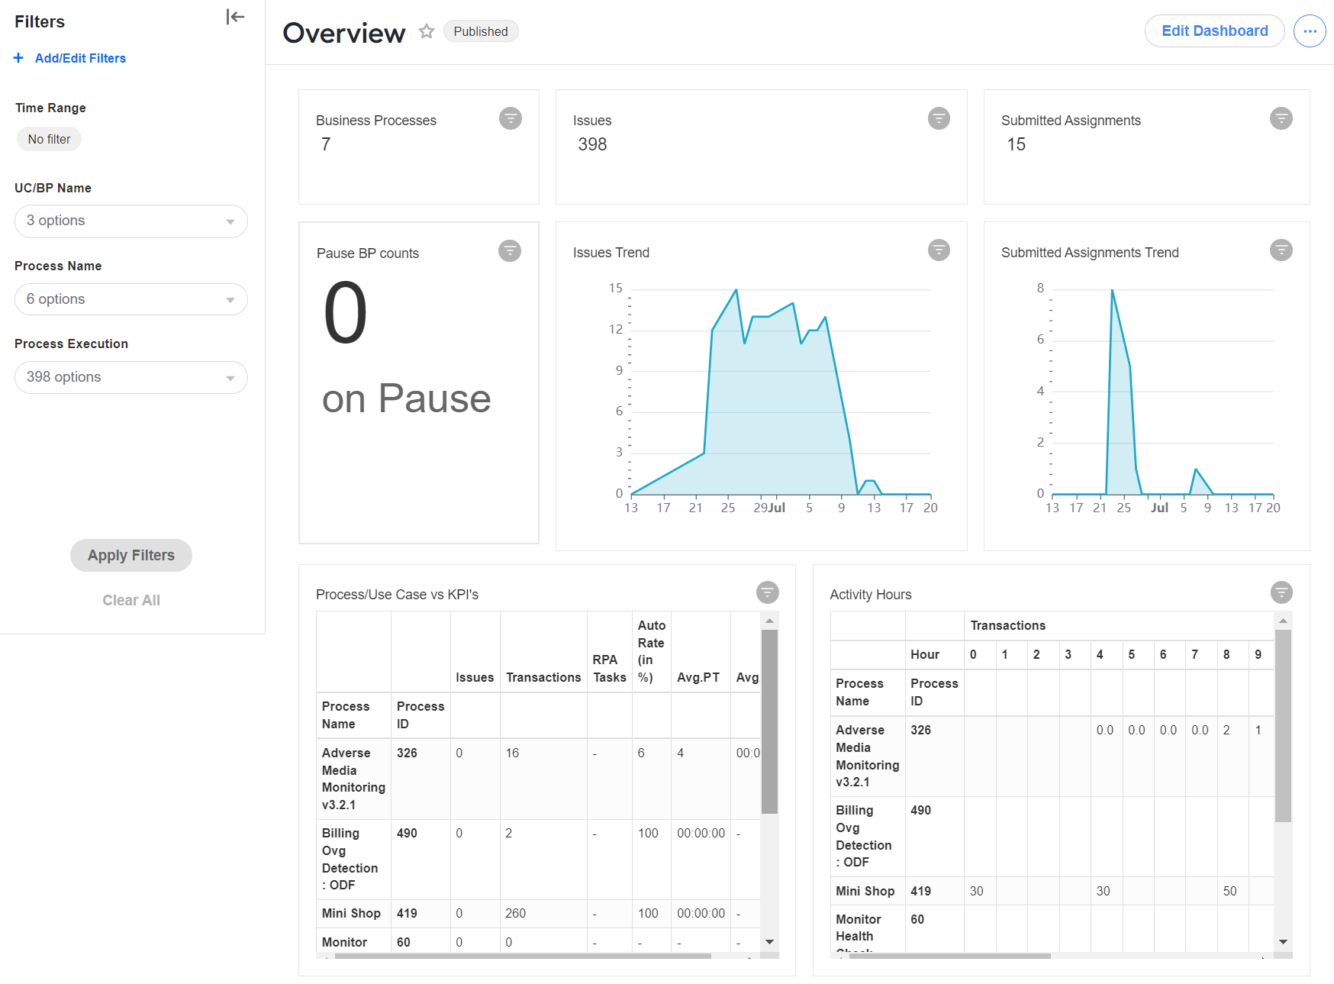1334x984 pixels.
Task: Expand the Process Execution dropdown
Action: click(x=131, y=378)
